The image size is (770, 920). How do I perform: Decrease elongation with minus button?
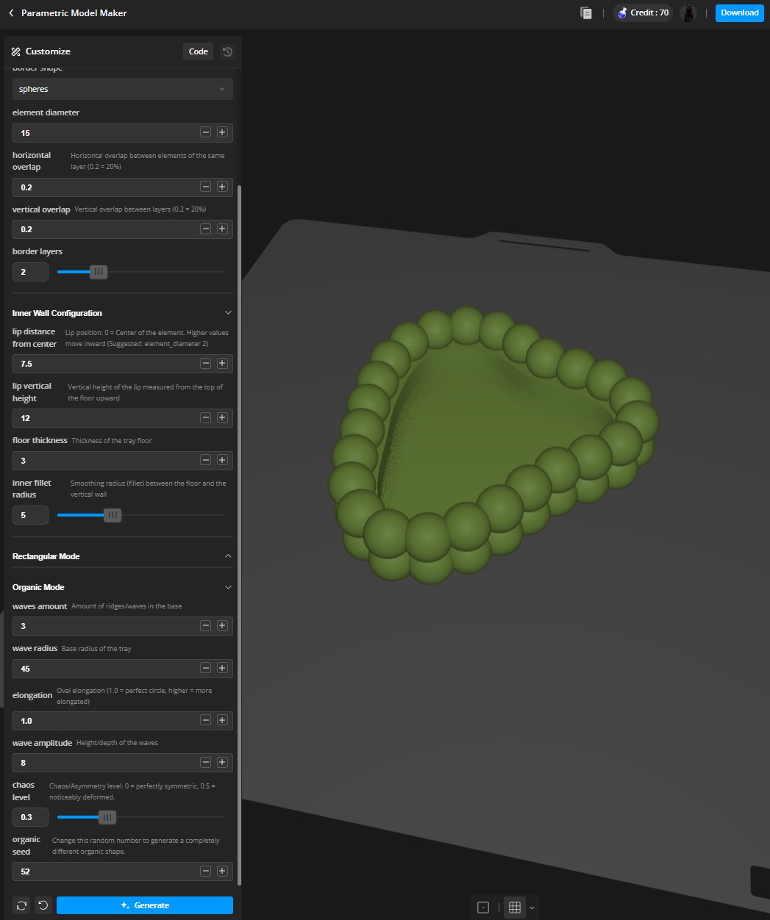pyautogui.click(x=206, y=721)
